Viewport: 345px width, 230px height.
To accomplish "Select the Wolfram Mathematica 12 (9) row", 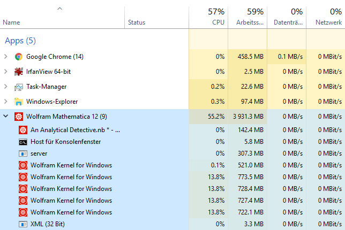I will click(172, 117).
